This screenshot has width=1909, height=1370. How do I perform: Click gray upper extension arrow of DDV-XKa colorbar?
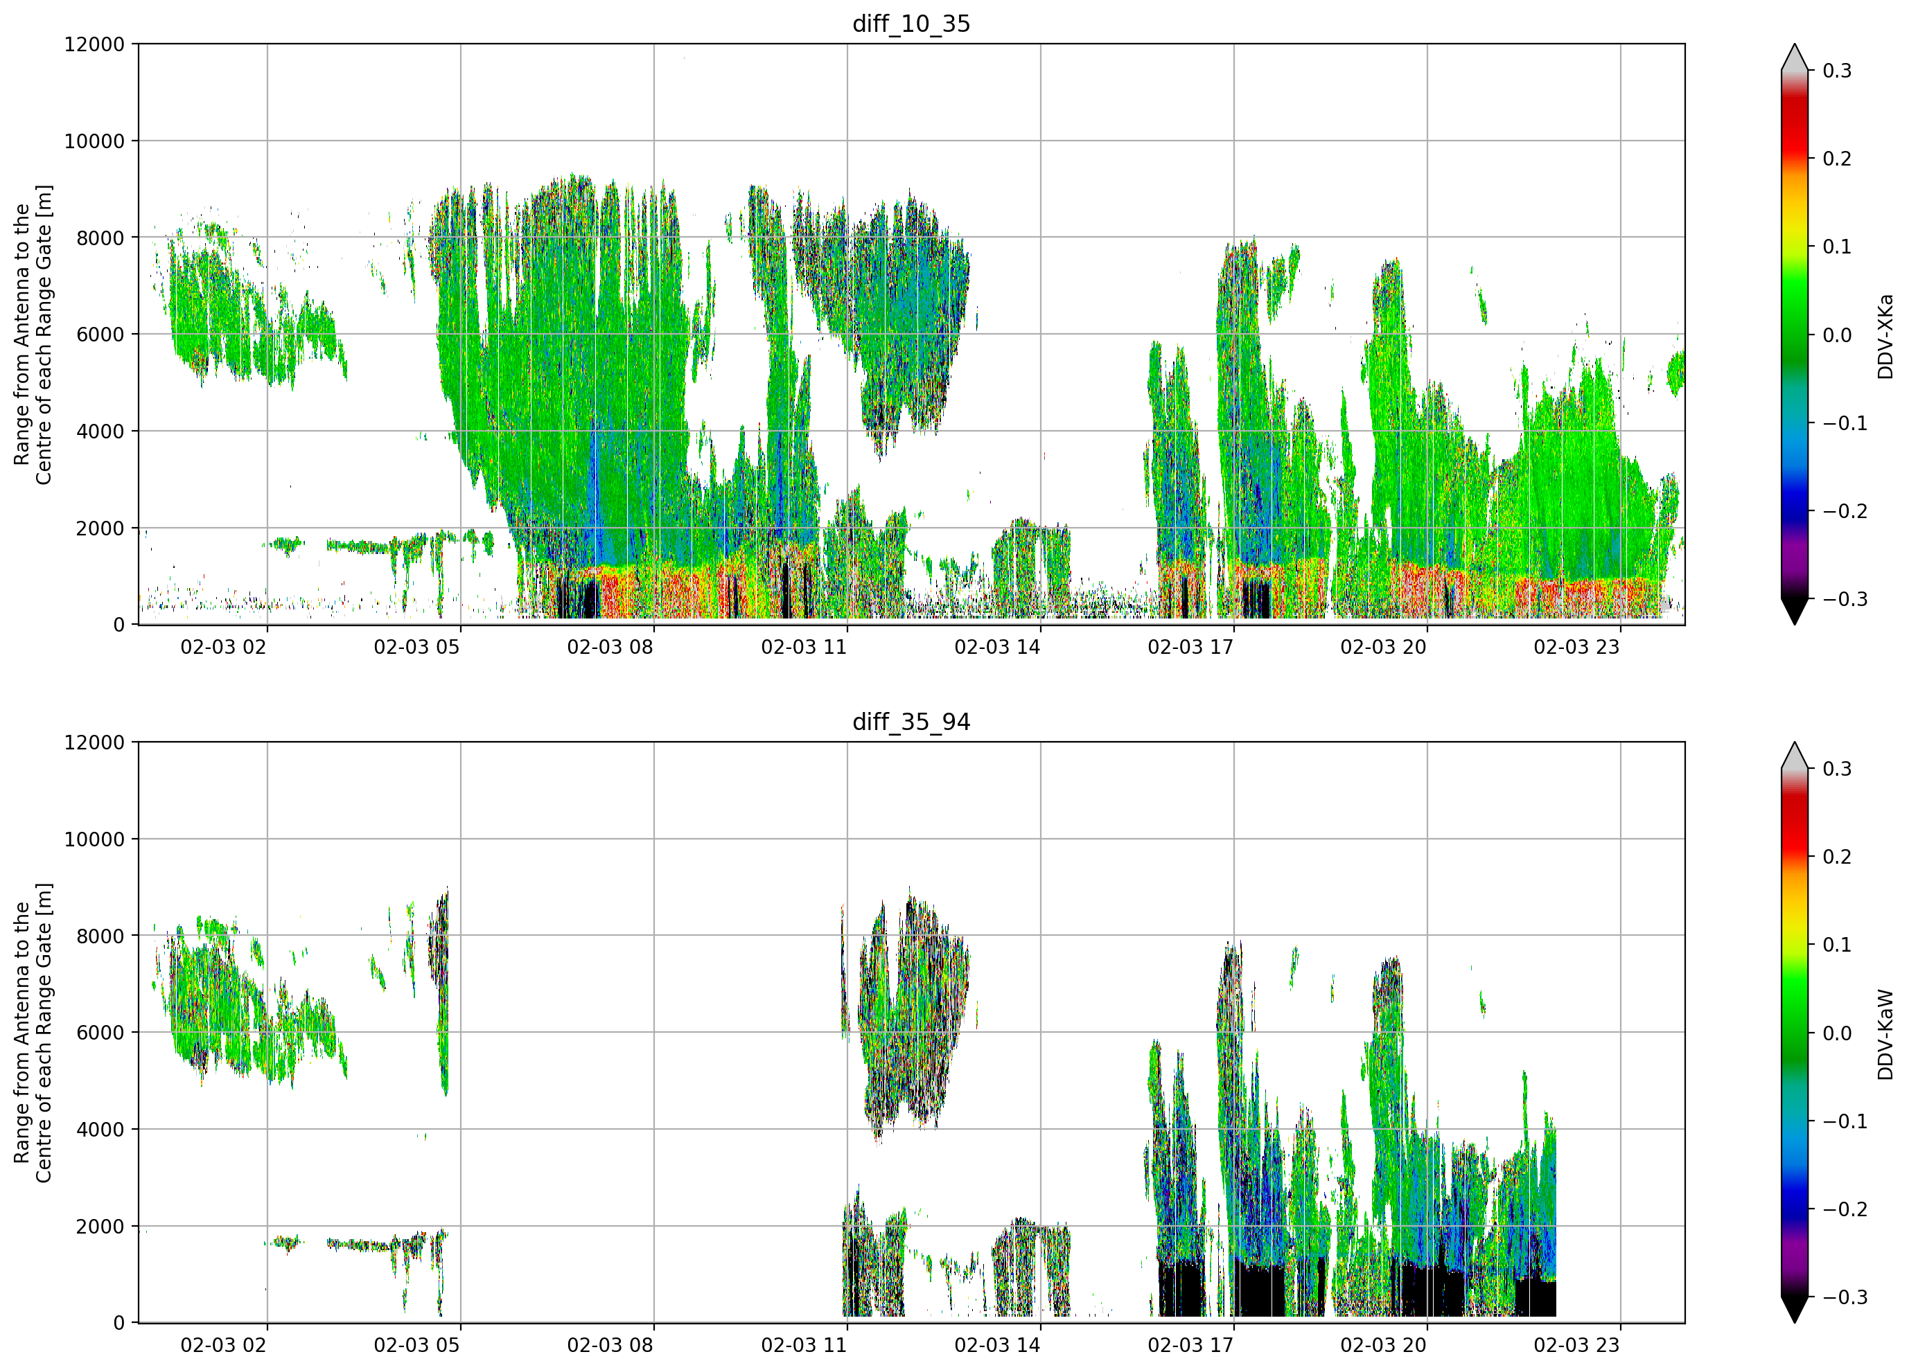tap(1794, 59)
